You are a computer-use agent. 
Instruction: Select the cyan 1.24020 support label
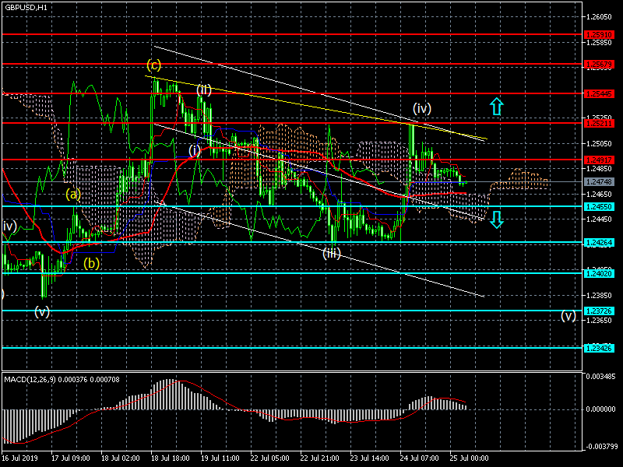coord(599,274)
